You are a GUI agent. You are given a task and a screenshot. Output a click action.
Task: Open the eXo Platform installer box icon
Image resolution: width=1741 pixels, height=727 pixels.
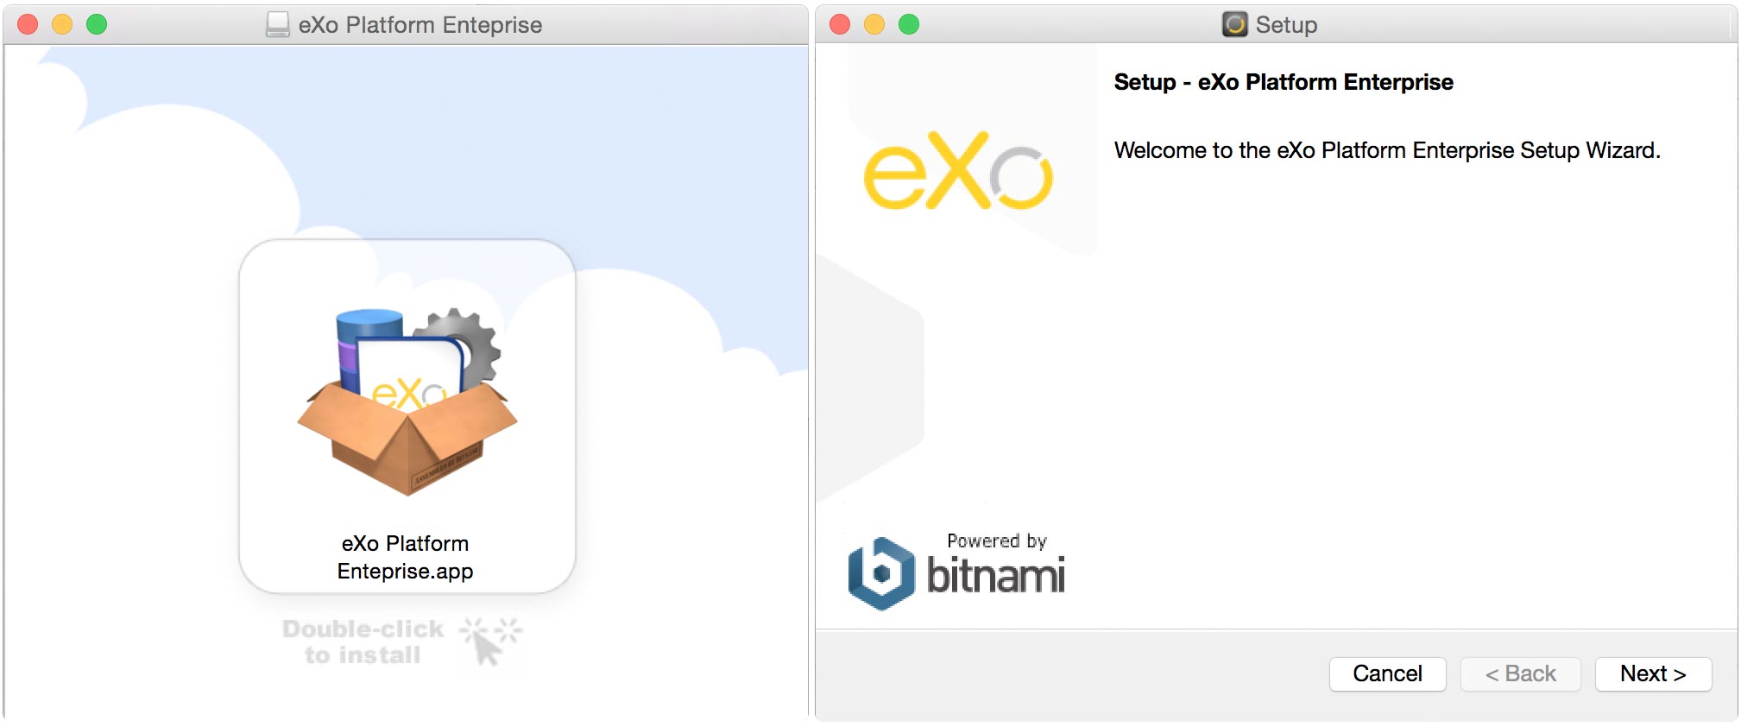[x=407, y=401]
